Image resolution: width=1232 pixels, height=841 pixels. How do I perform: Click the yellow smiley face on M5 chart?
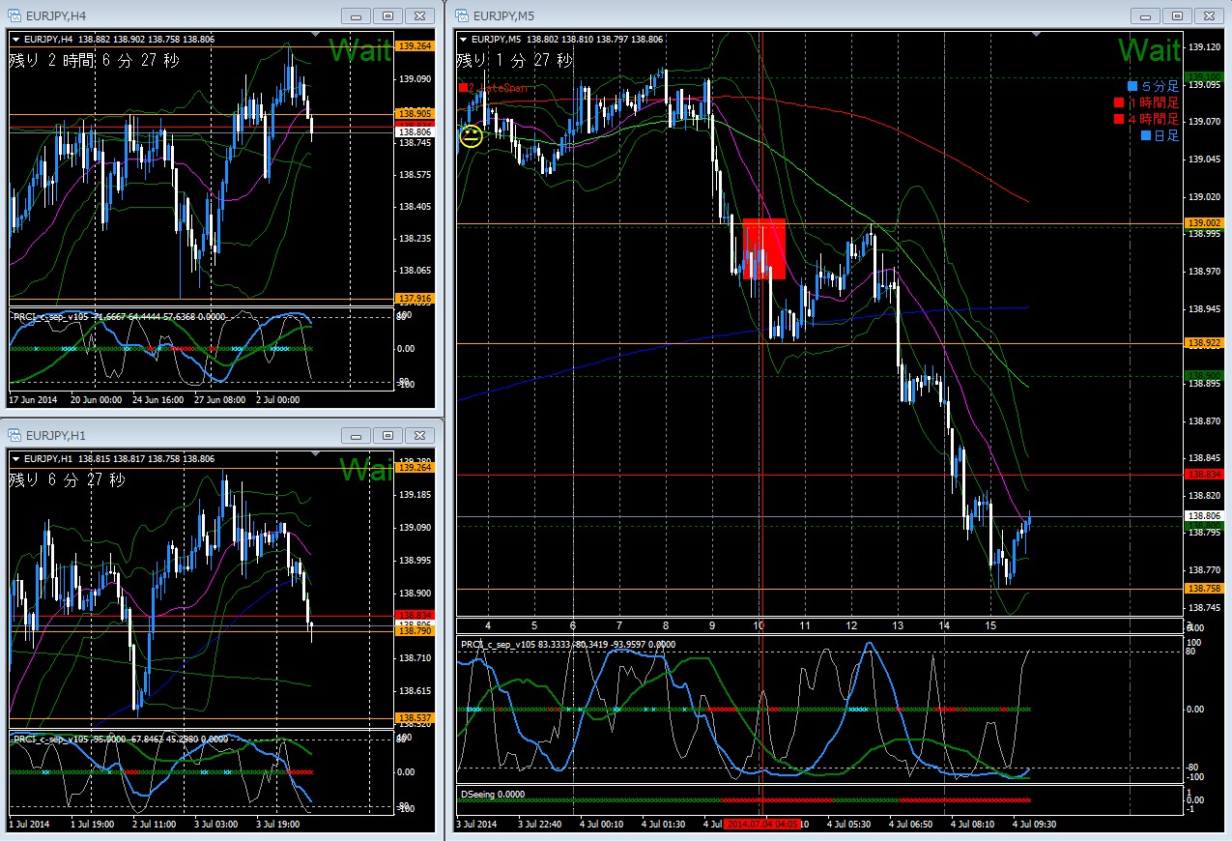point(471,136)
